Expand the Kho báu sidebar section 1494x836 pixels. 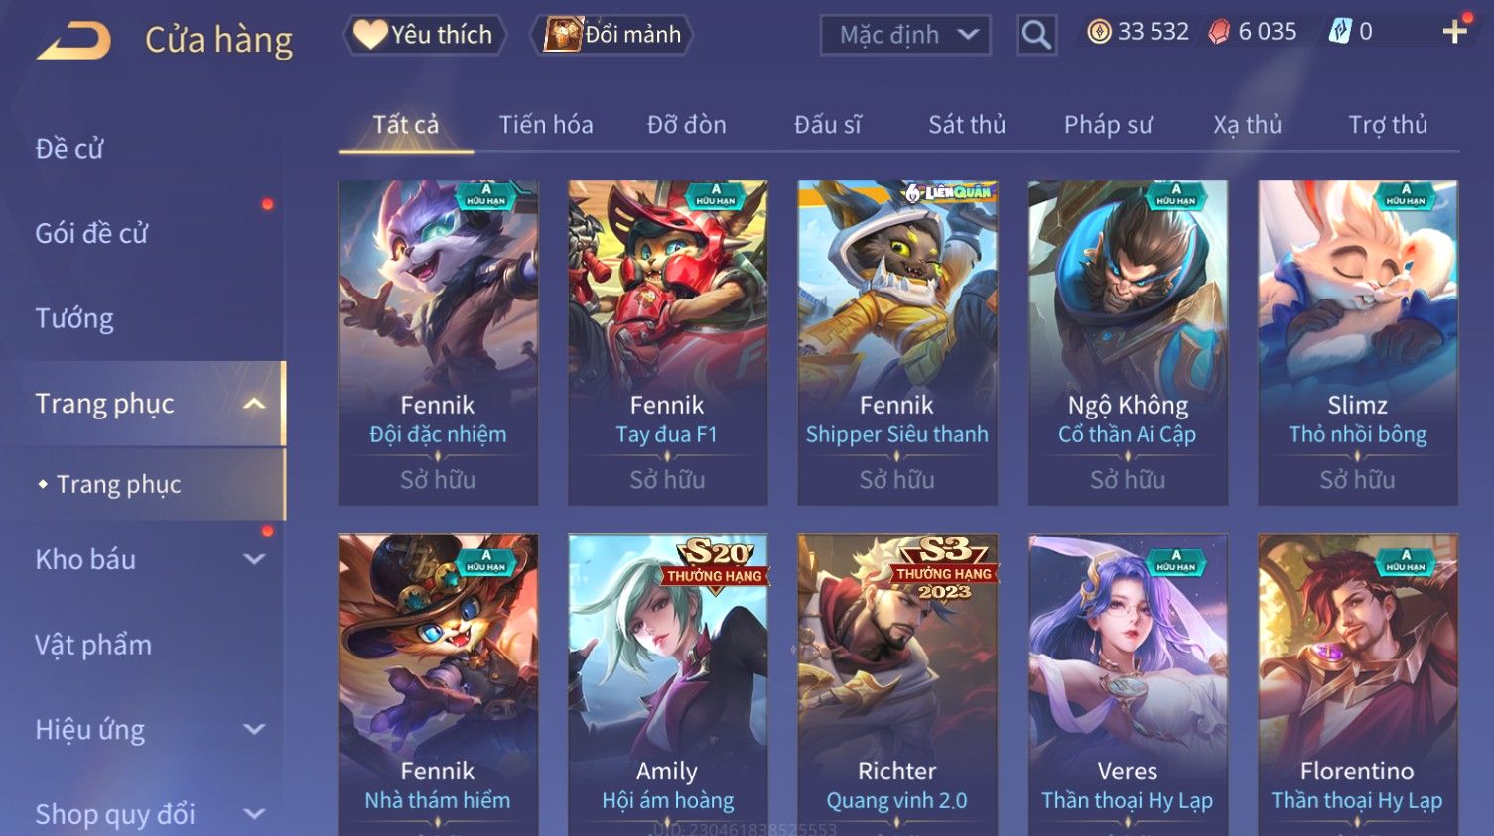pos(254,559)
